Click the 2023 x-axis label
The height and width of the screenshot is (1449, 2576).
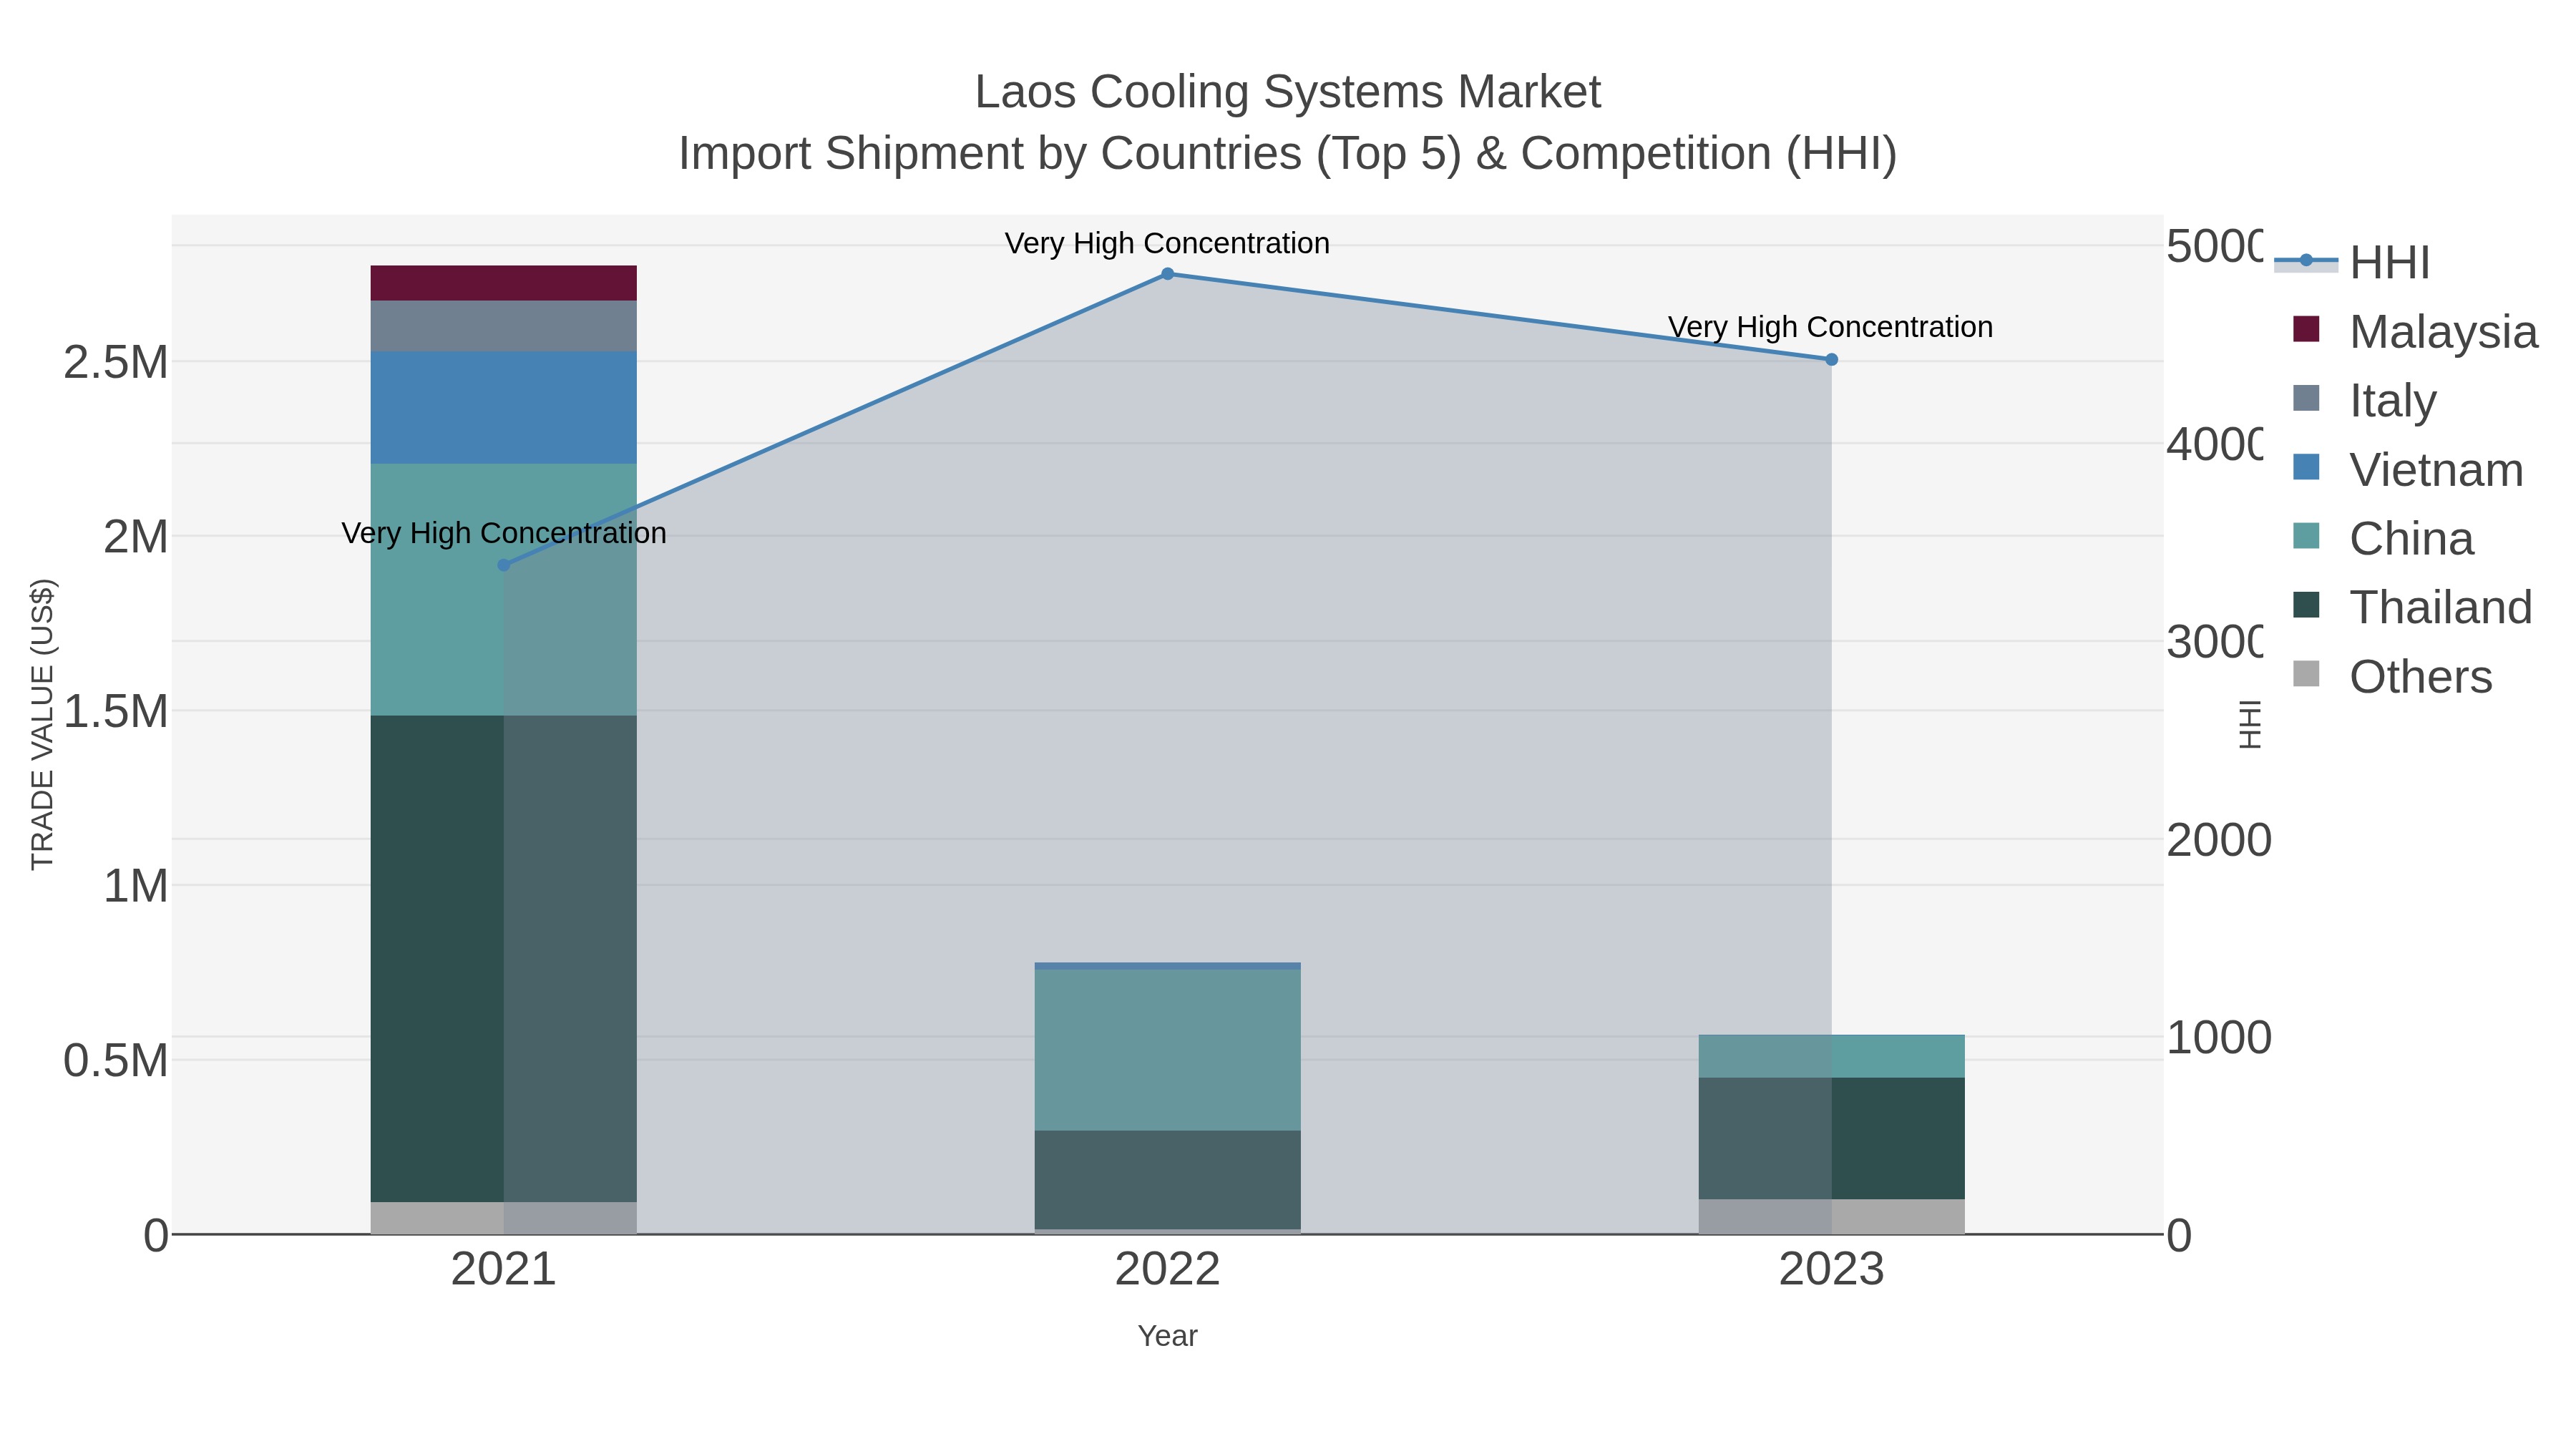tap(1831, 1269)
